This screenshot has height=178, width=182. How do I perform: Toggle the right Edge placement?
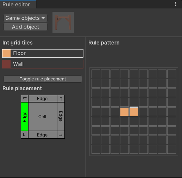[61, 117]
